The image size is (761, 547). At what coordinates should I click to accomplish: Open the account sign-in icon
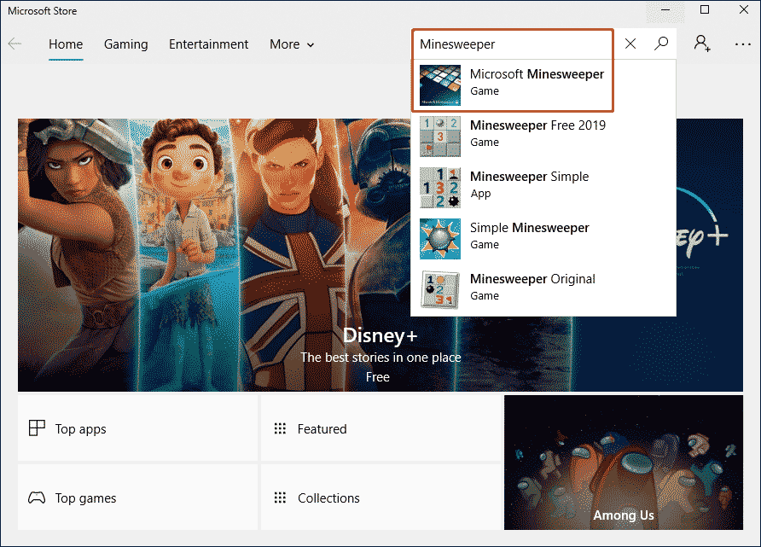coord(702,44)
